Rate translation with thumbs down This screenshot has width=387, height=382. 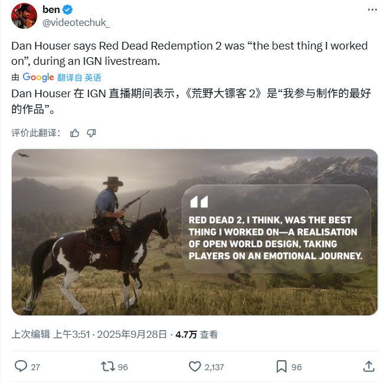pyautogui.click(x=91, y=133)
